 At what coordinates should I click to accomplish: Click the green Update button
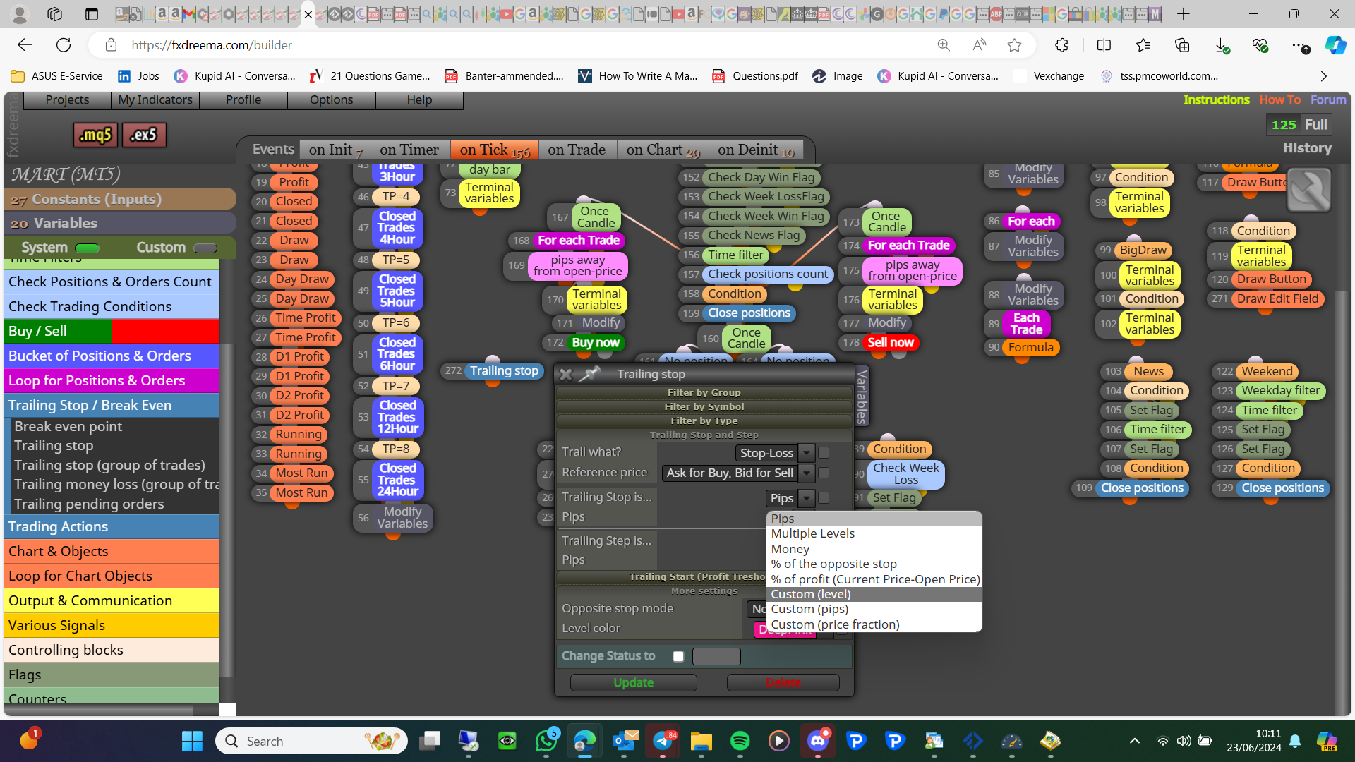(633, 682)
